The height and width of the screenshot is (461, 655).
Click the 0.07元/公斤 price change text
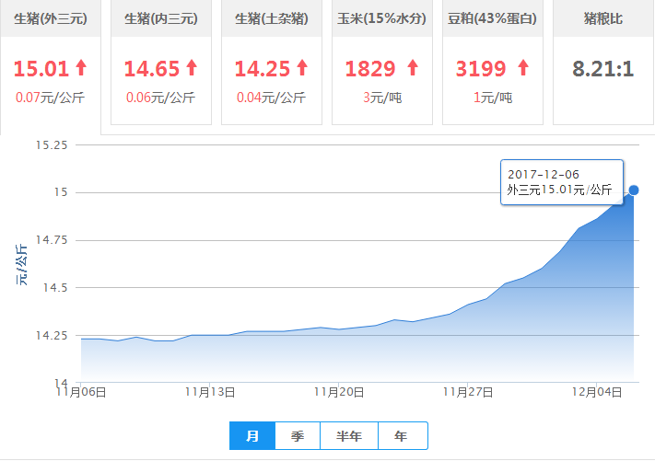tap(50, 96)
